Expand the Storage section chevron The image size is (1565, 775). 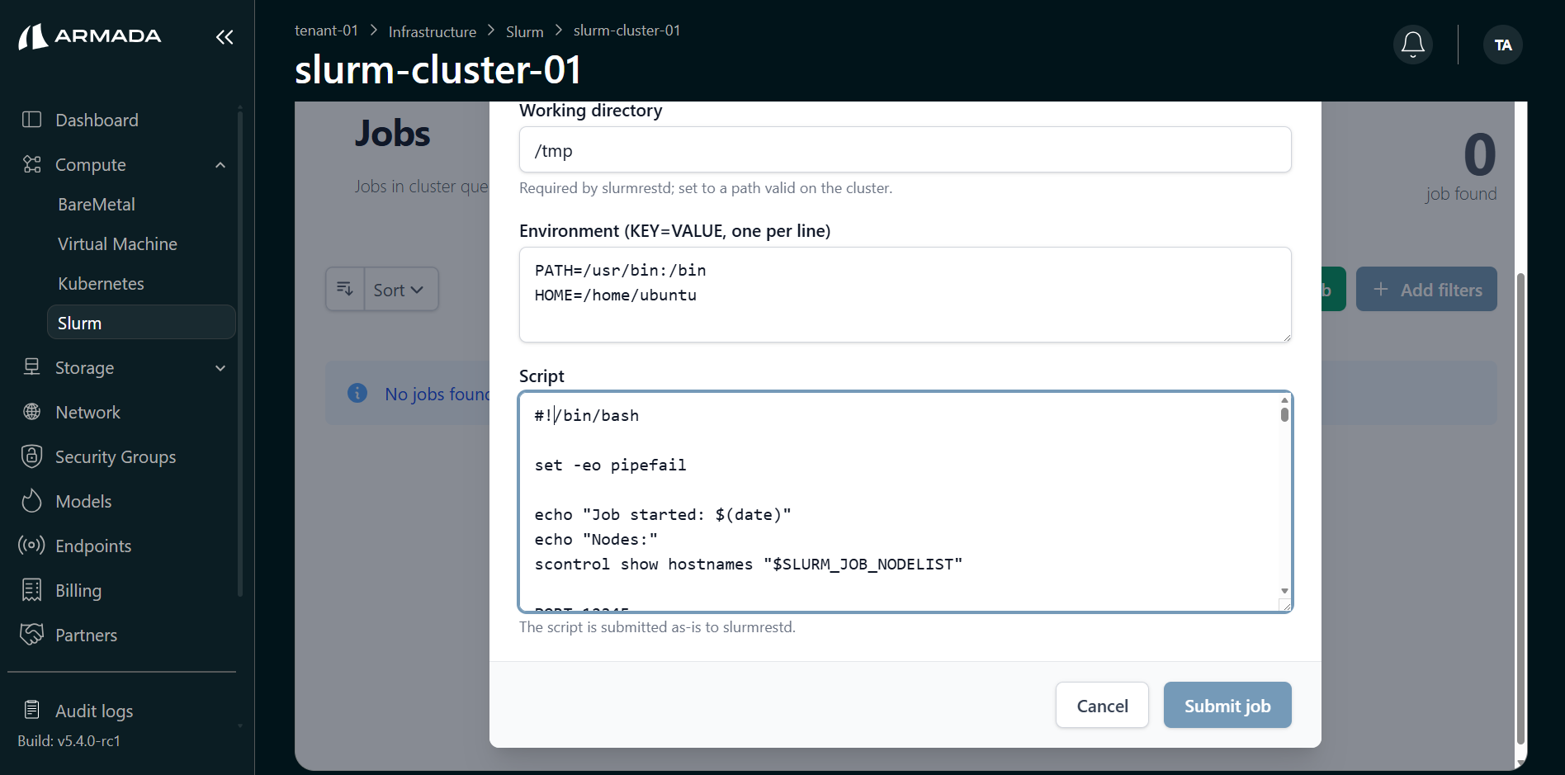click(x=220, y=368)
